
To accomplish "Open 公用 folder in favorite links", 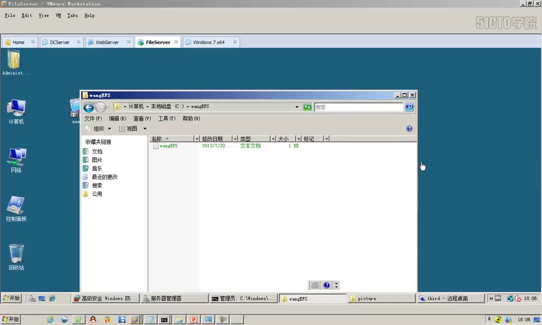I will [x=93, y=194].
